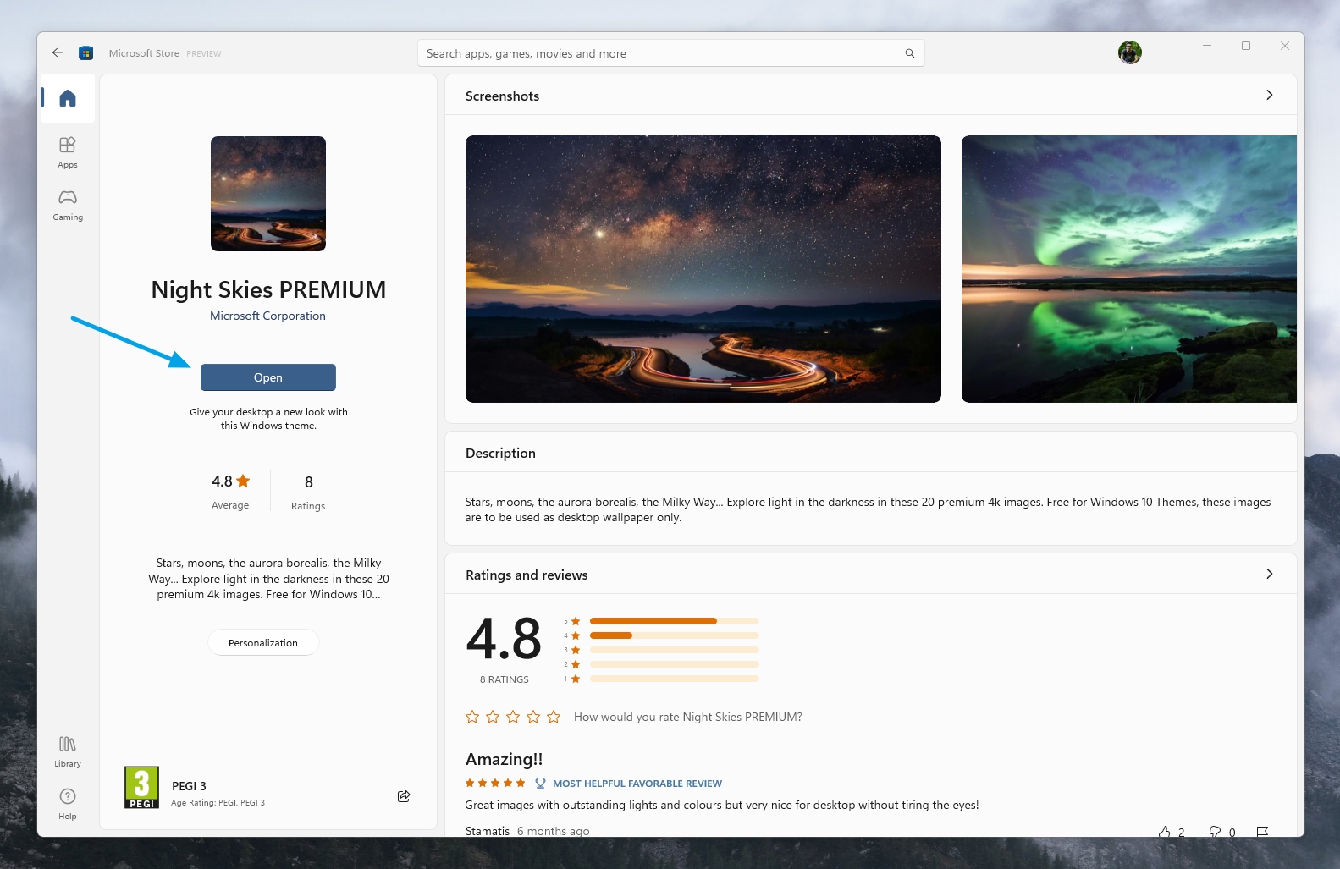Click the 5-star rating bar

[675, 621]
